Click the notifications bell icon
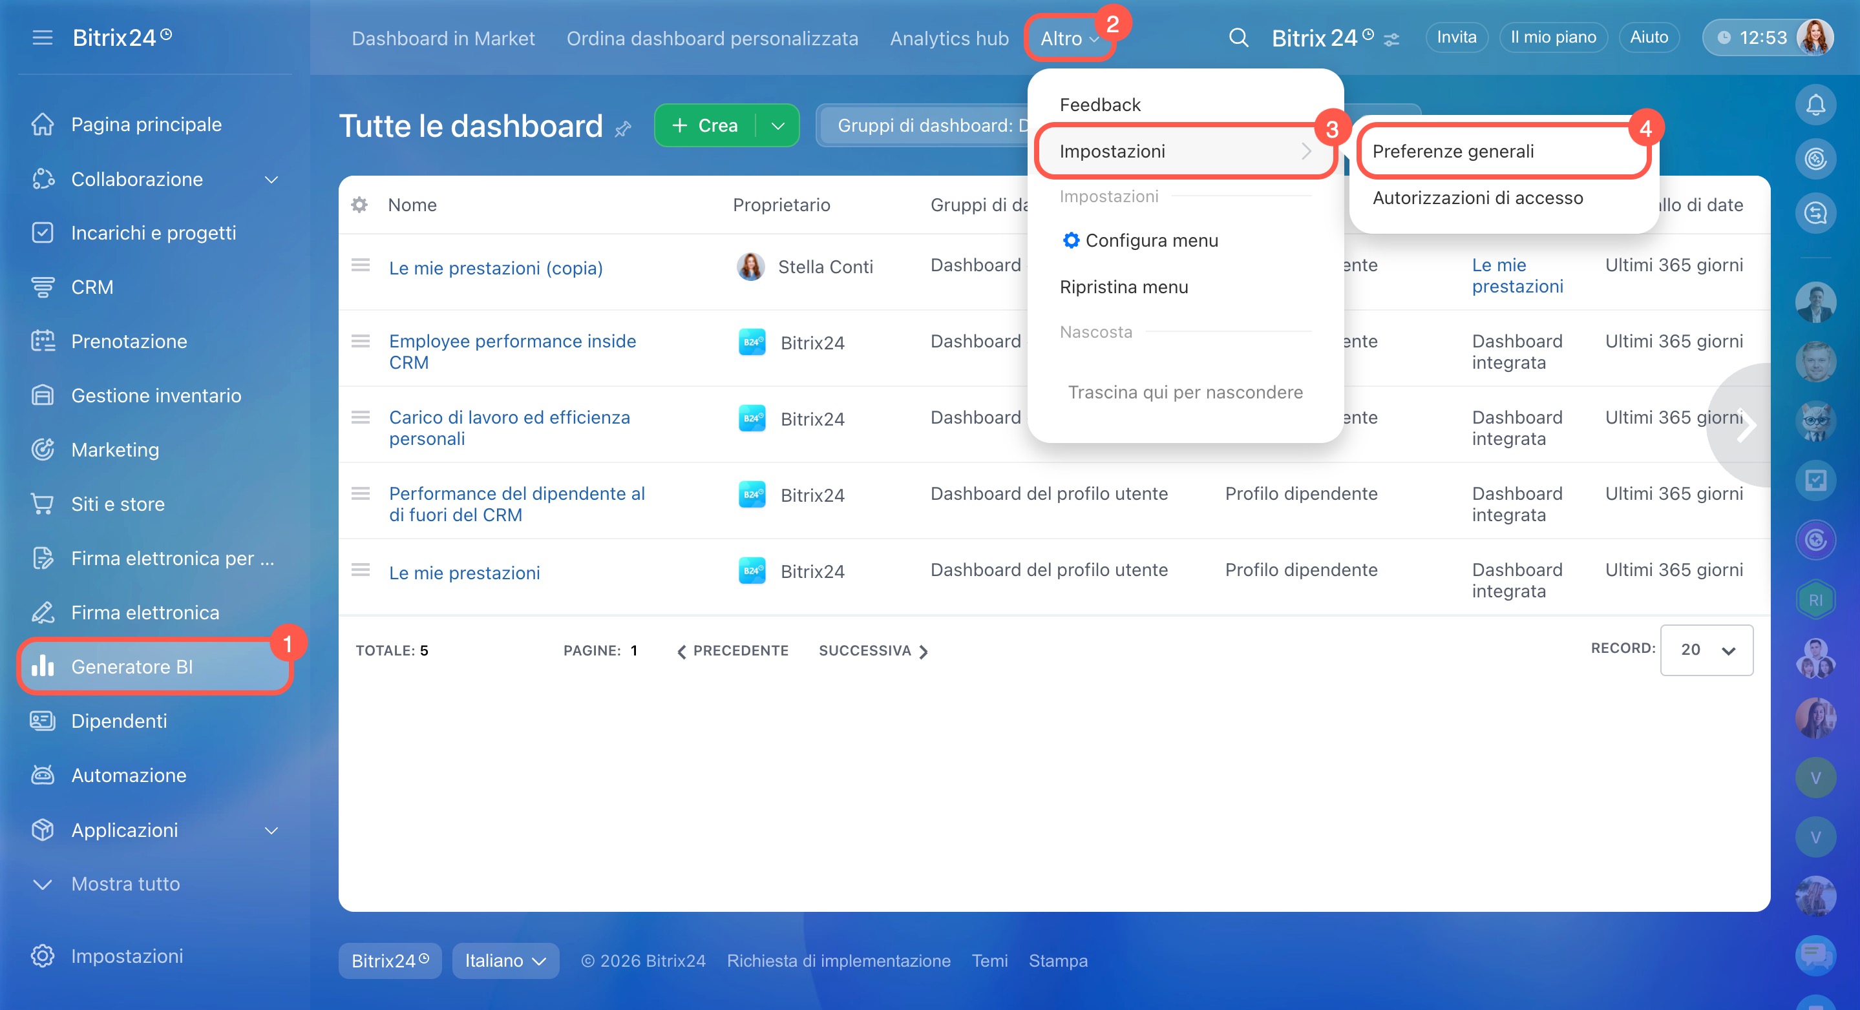This screenshot has width=1860, height=1010. coord(1815,105)
